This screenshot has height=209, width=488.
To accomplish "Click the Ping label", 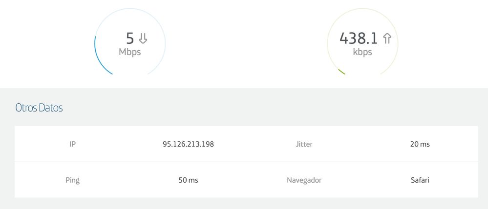I will 72,180.
